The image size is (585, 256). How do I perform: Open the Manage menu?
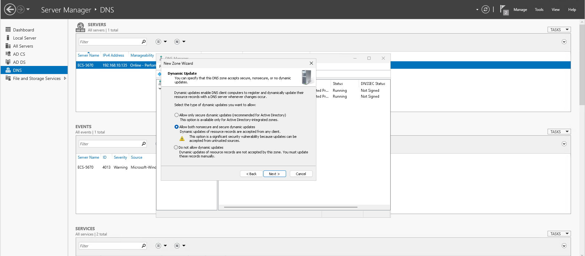click(520, 10)
